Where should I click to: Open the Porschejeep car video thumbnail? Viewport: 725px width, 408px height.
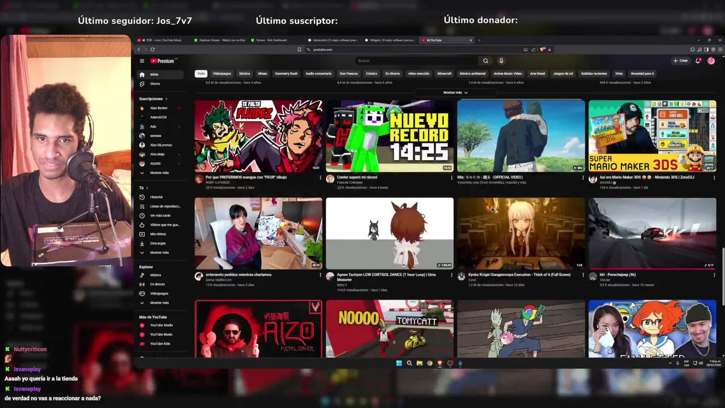652,233
